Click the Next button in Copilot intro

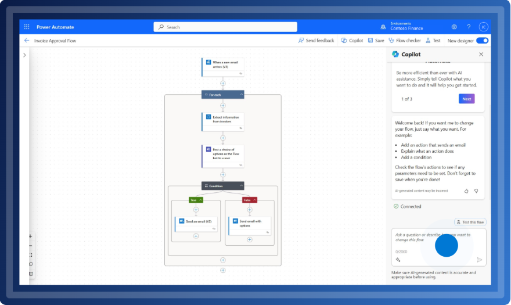pos(466,99)
